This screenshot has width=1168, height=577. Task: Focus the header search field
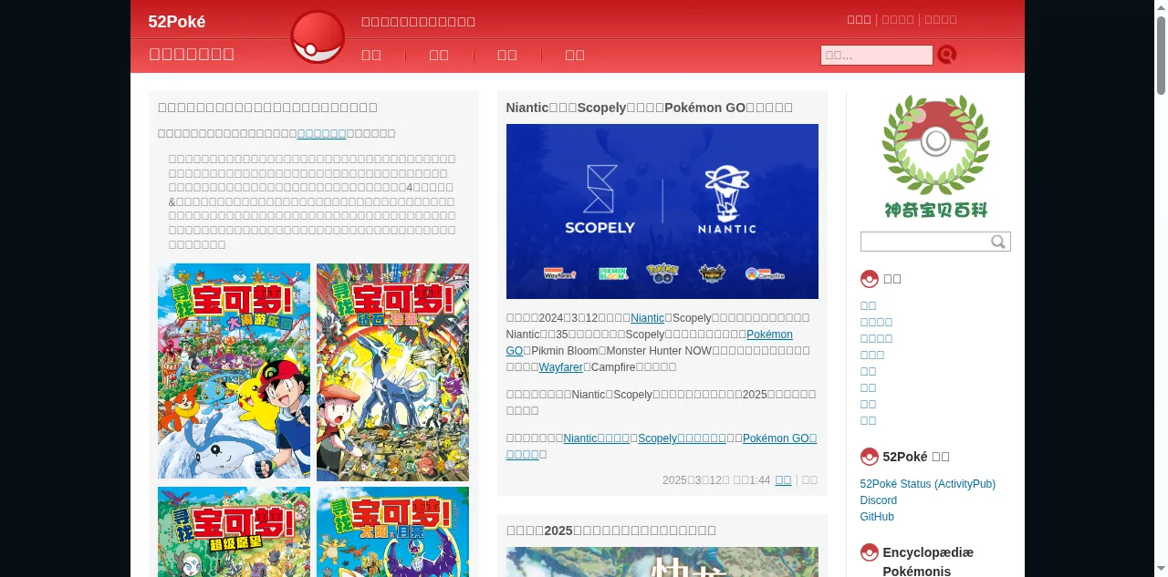876,56
